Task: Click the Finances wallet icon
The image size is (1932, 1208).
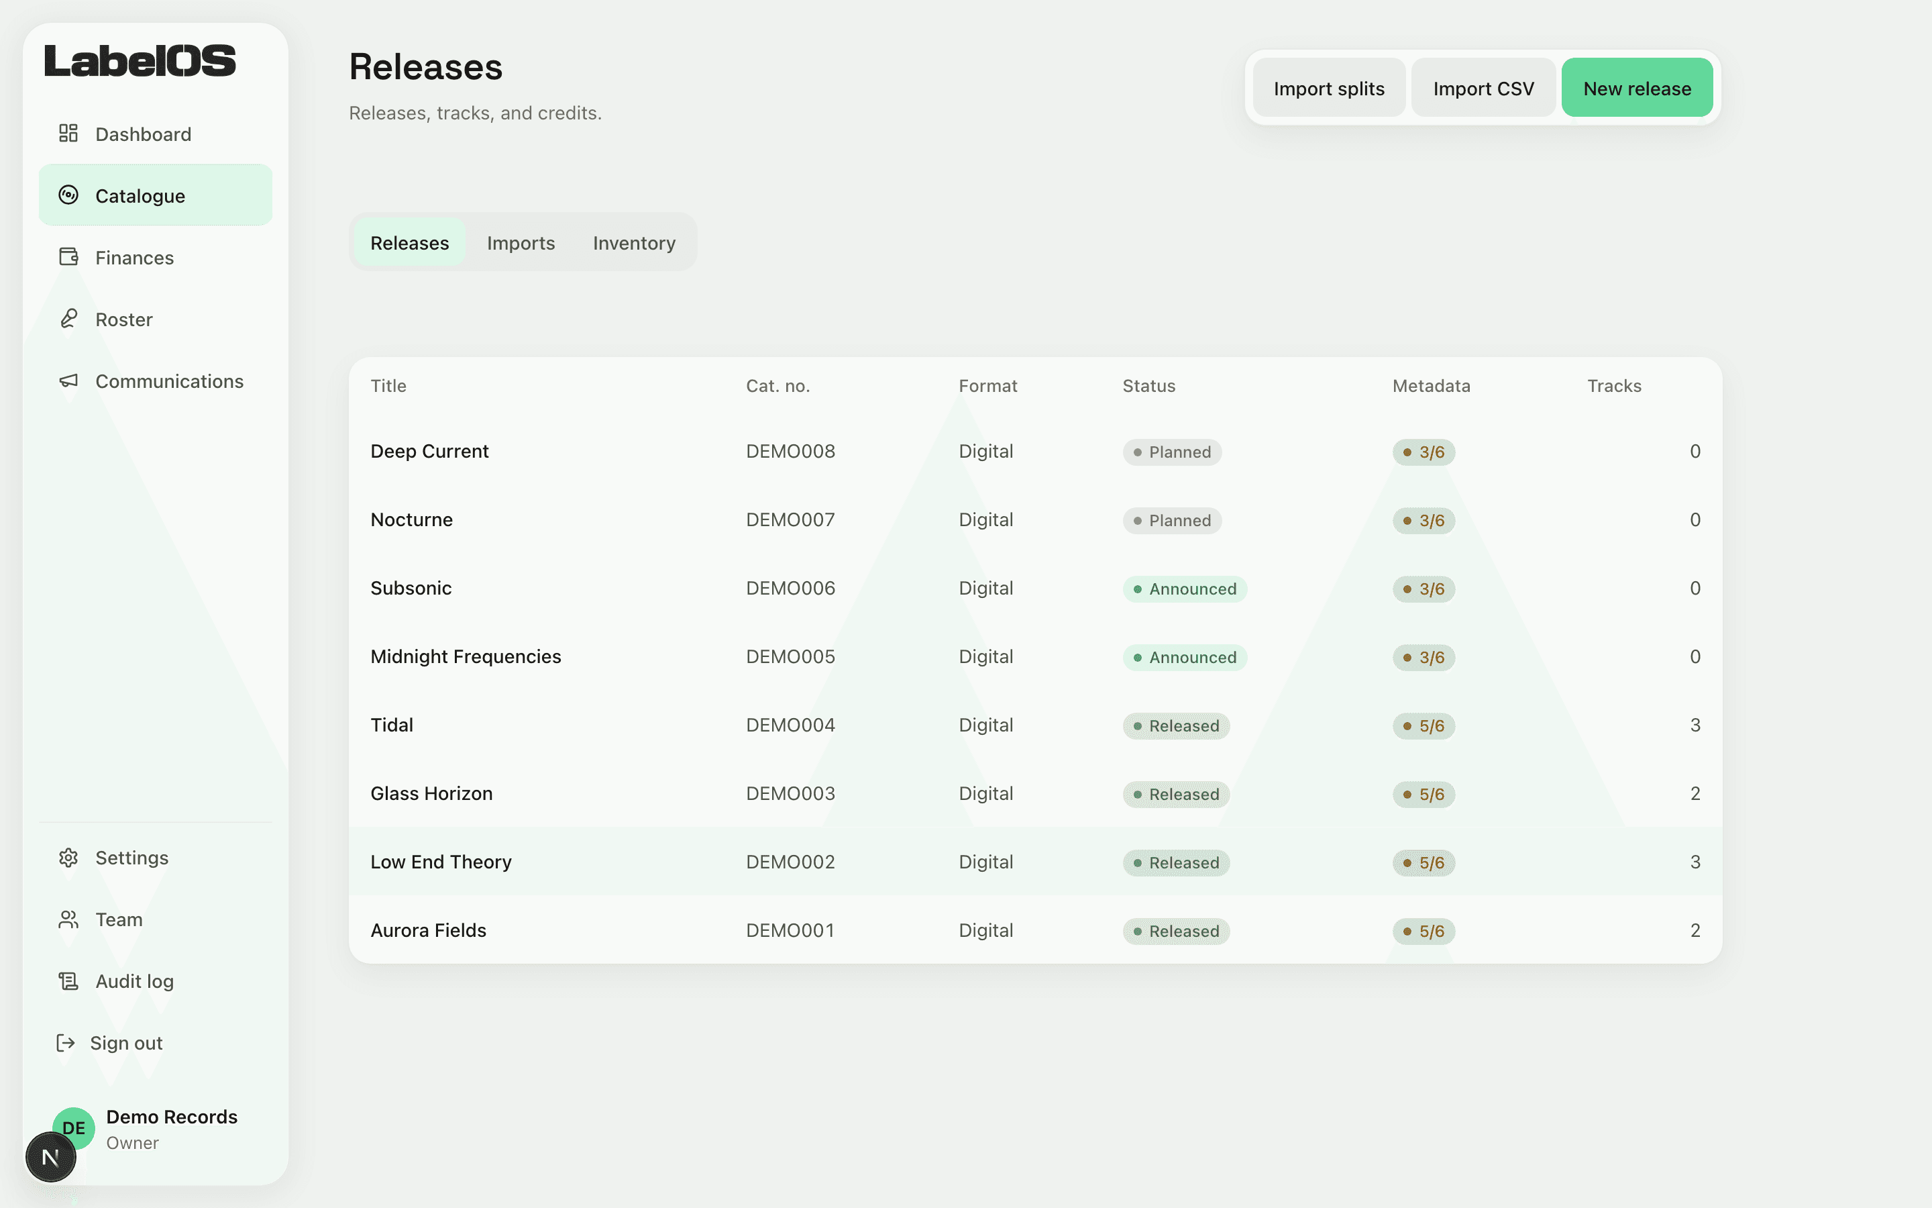Action: (x=68, y=257)
